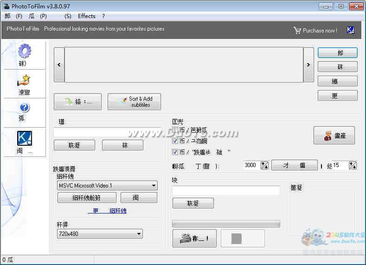Click the large K logo sidebar icon
366x265 pixels.
point(24,138)
